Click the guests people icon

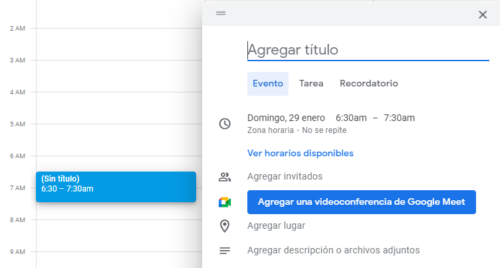[225, 177]
